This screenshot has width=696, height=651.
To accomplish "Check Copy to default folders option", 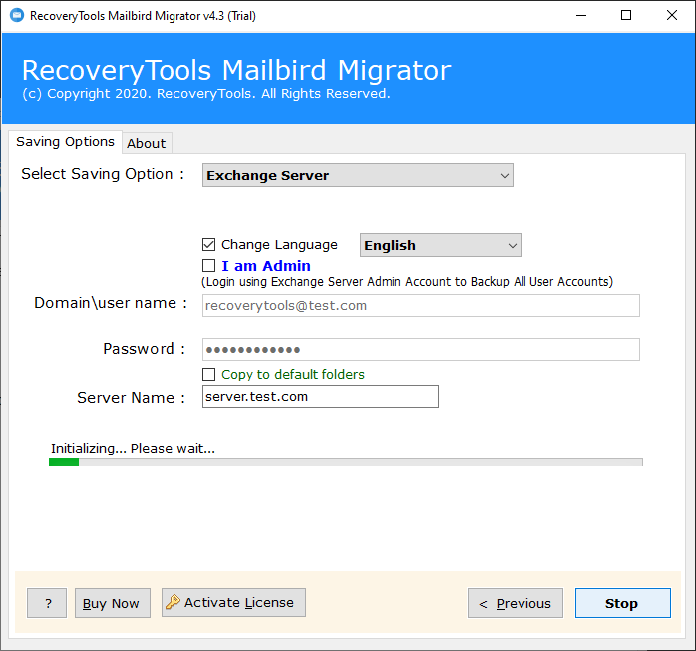I will click(208, 374).
